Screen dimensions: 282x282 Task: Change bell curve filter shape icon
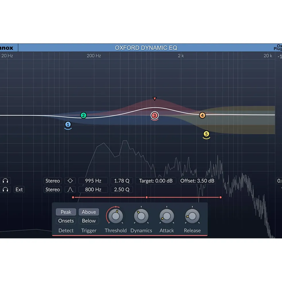point(70,189)
